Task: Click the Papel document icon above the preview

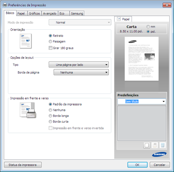Action: click(x=118, y=19)
